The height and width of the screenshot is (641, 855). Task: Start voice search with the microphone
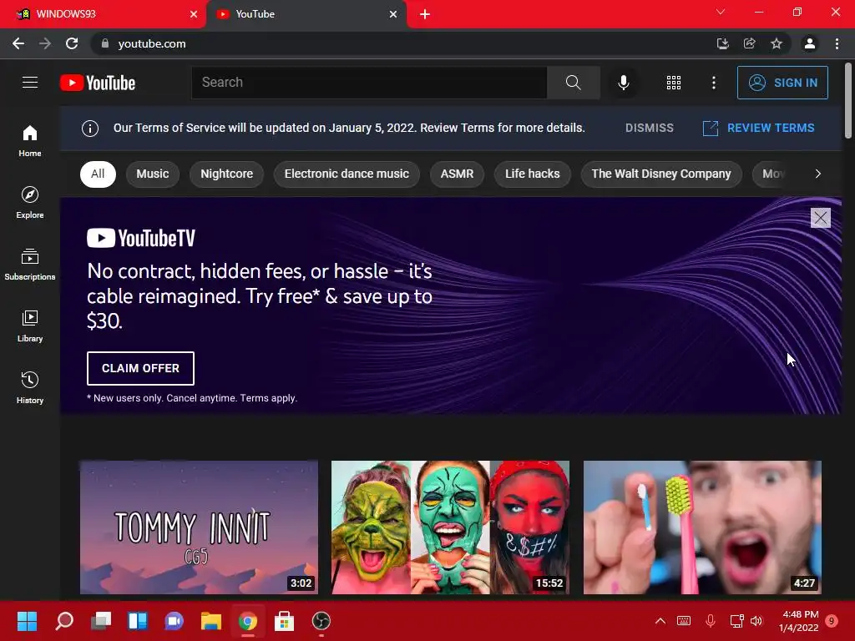pos(623,83)
